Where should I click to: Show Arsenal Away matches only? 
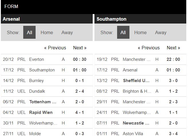pyautogui.click(x=67, y=32)
